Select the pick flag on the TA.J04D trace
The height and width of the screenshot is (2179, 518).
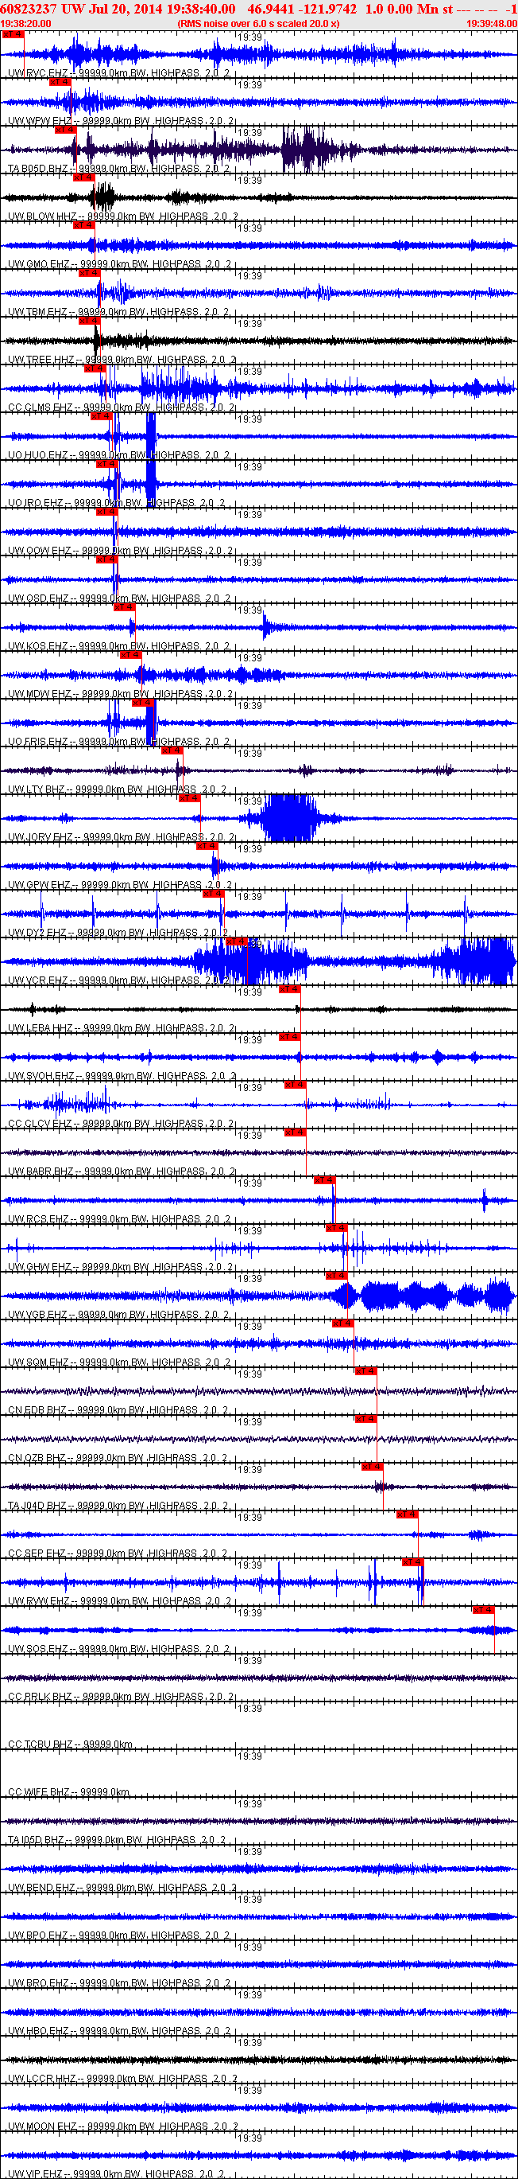pyautogui.click(x=372, y=1467)
